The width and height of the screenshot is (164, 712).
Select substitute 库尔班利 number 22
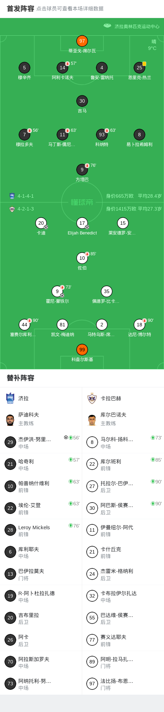123,464
